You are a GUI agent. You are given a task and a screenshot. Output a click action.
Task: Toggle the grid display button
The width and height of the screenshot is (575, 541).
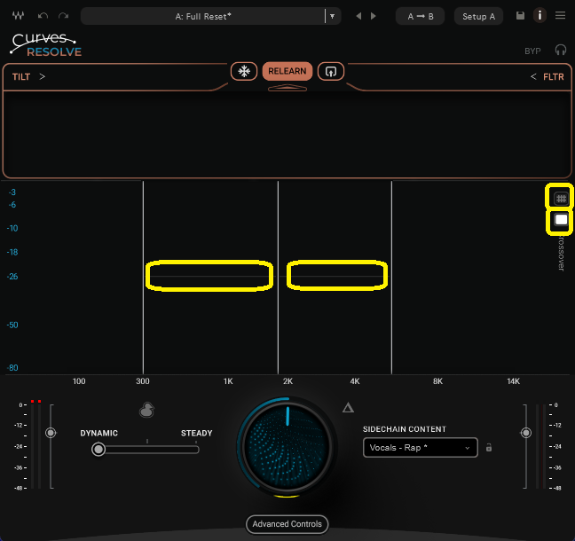tap(560, 198)
